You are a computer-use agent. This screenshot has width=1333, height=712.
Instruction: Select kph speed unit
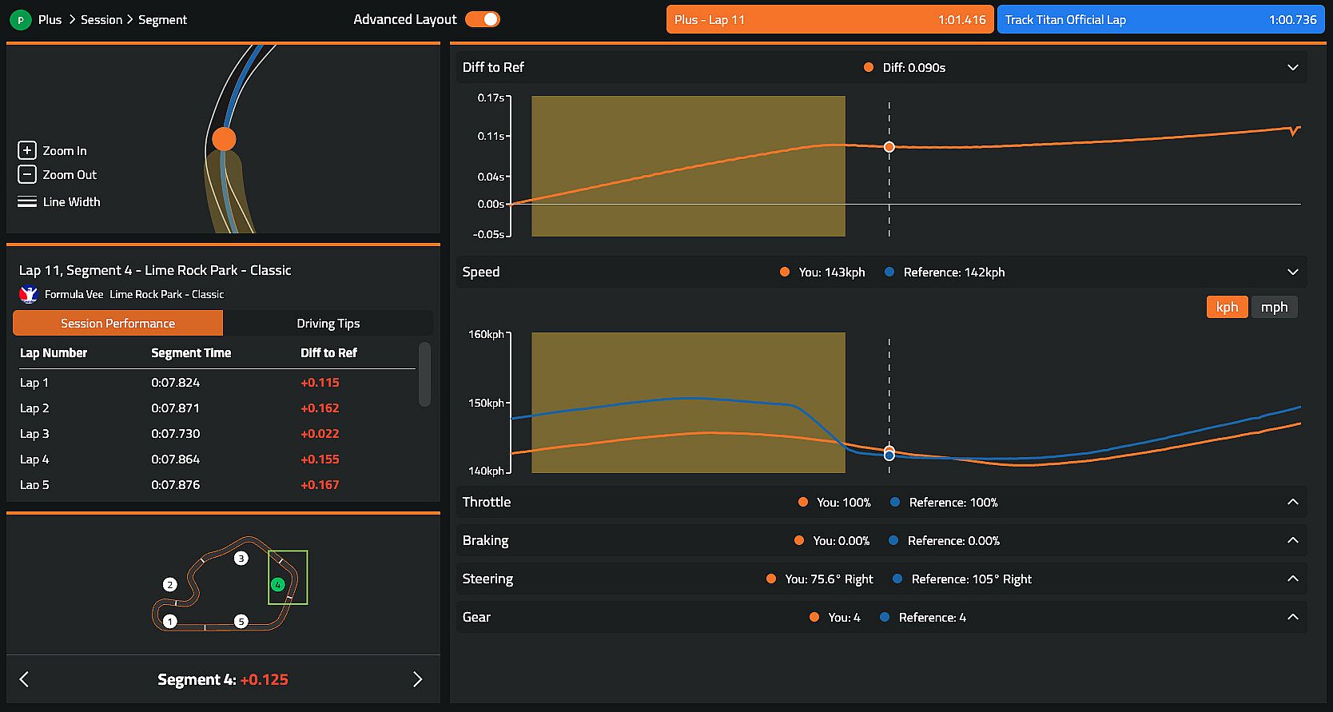tap(1227, 307)
